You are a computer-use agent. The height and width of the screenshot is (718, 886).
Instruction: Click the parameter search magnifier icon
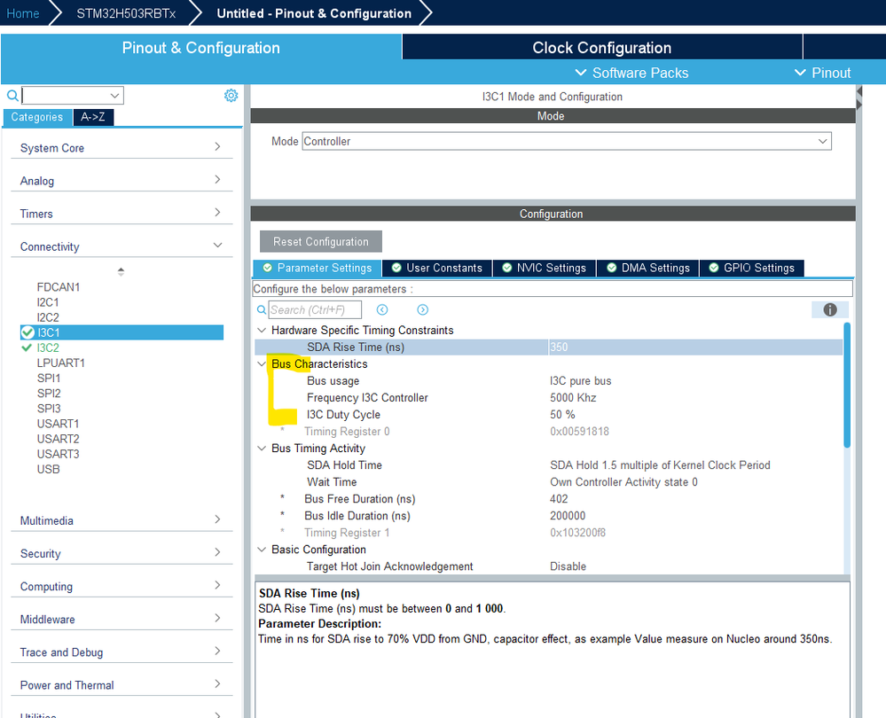[261, 309]
